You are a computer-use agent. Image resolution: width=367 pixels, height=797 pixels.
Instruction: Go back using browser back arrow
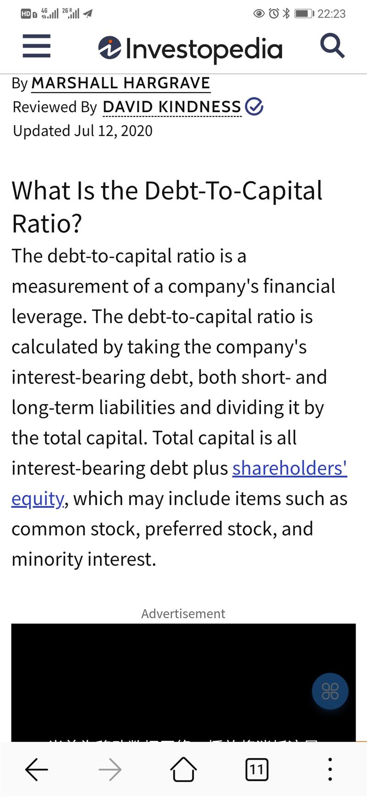click(37, 769)
